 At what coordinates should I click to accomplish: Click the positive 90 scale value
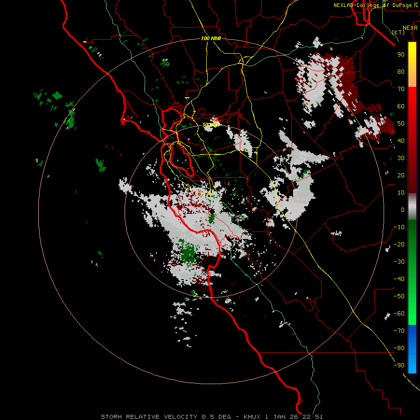[x=401, y=55]
